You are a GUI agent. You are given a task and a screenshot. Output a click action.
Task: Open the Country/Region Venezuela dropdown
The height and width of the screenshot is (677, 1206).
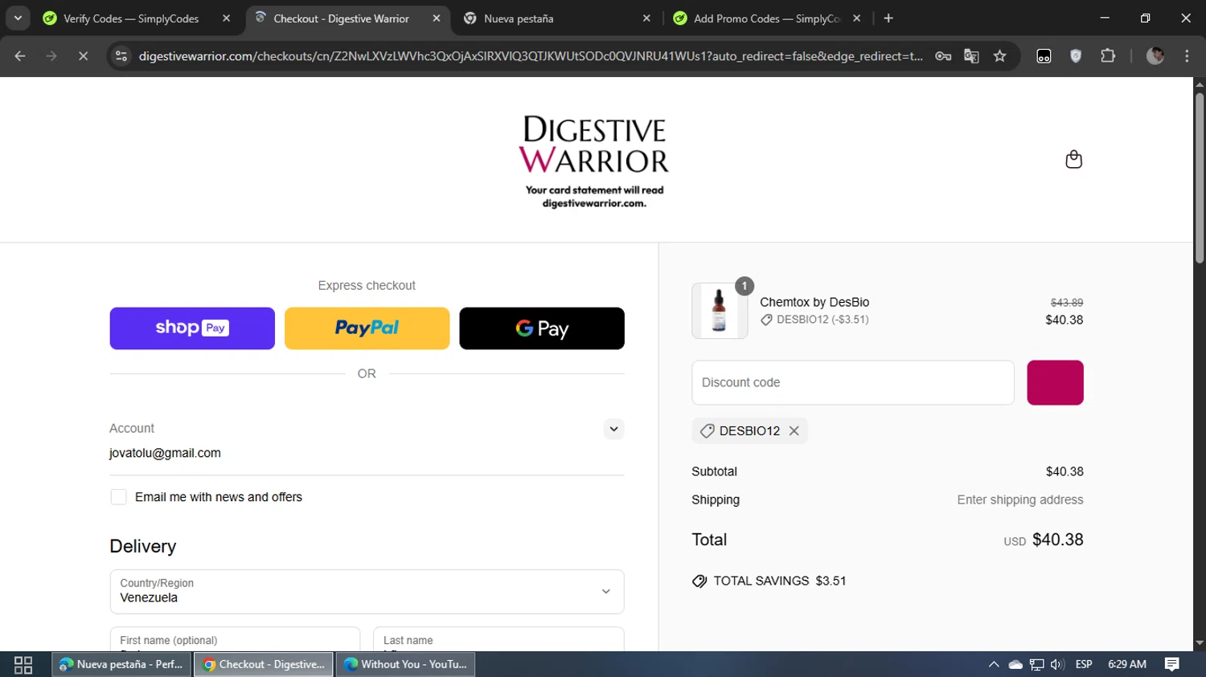tap(367, 592)
